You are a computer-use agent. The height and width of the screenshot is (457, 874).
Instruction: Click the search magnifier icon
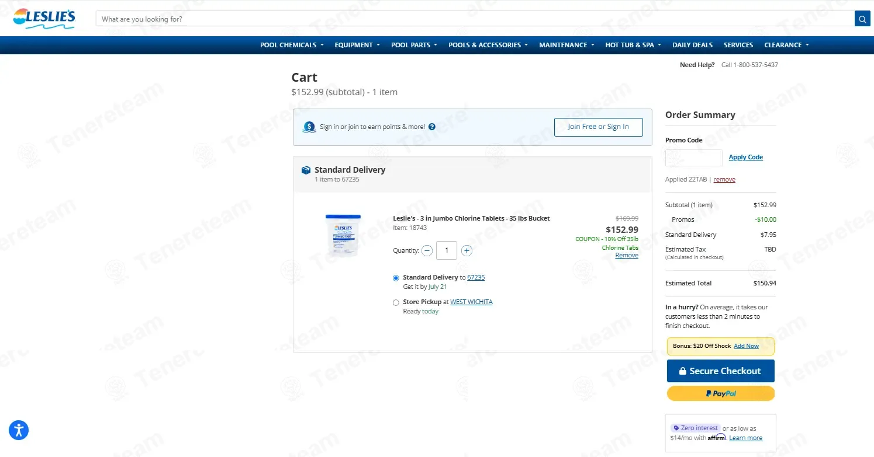pos(862,19)
